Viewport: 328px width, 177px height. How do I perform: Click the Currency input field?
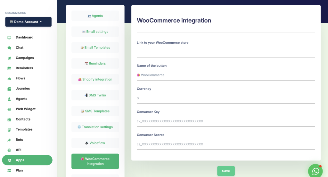click(226, 98)
